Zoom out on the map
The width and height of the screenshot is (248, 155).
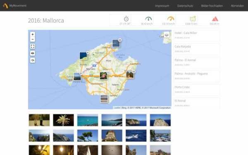click(x=33, y=39)
